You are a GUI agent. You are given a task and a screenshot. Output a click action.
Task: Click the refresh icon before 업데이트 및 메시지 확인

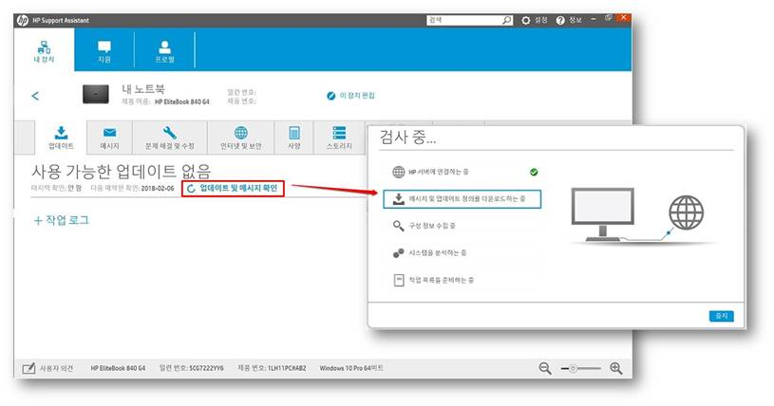pyautogui.click(x=192, y=189)
